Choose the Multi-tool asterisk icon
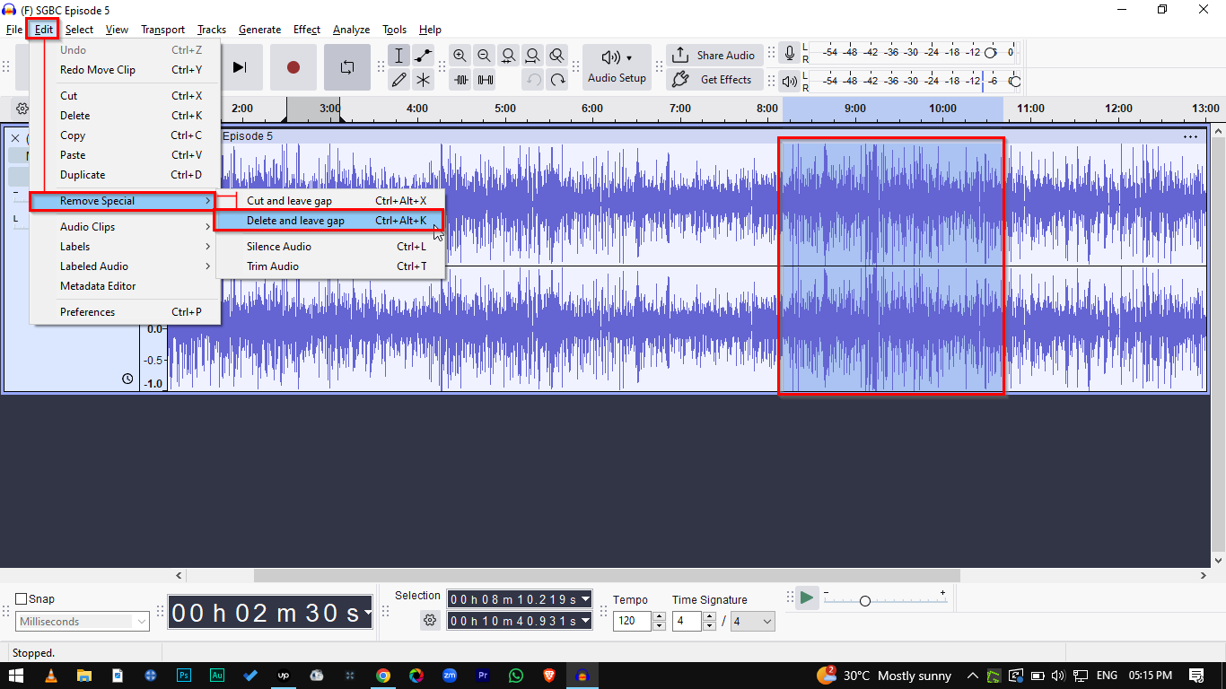This screenshot has height=689, width=1226. click(423, 80)
